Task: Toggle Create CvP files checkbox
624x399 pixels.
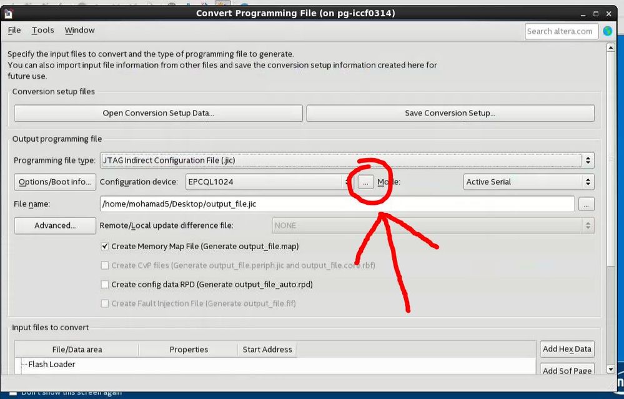Action: point(105,265)
